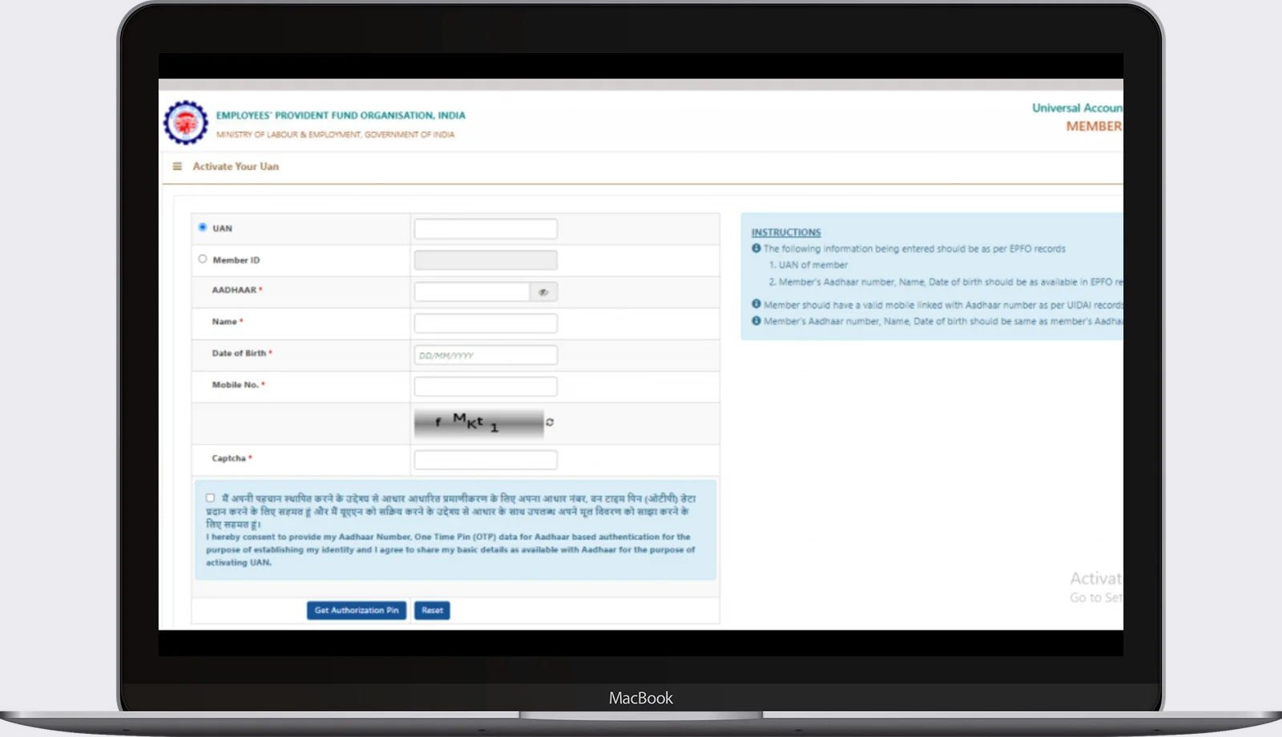
Task: Click info icon beside valid mobile instruction
Action: click(x=756, y=304)
